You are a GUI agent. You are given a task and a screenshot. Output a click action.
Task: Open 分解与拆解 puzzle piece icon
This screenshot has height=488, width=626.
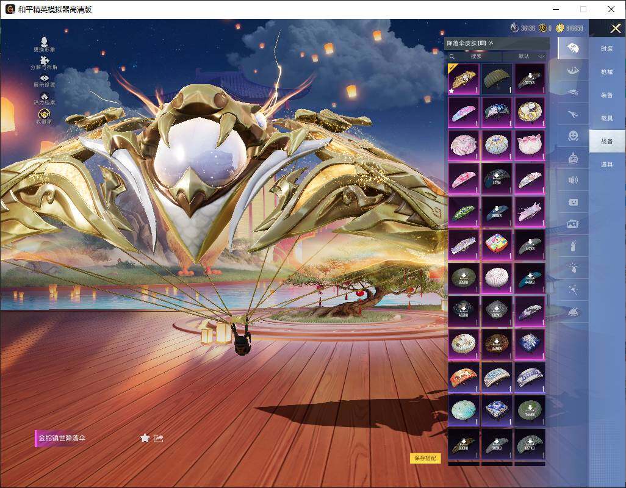pyautogui.click(x=44, y=60)
